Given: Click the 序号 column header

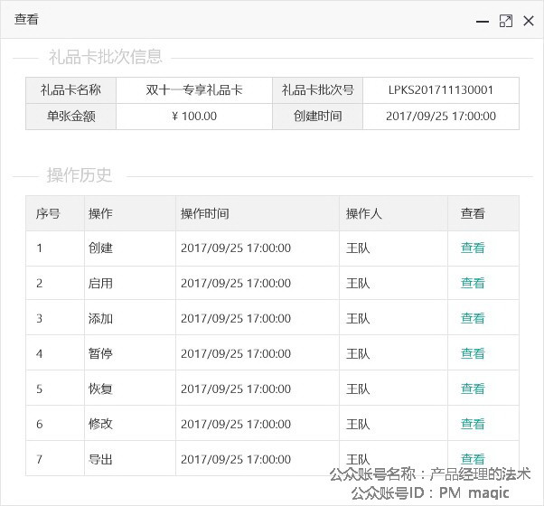Looking at the screenshot, I should point(48,214).
